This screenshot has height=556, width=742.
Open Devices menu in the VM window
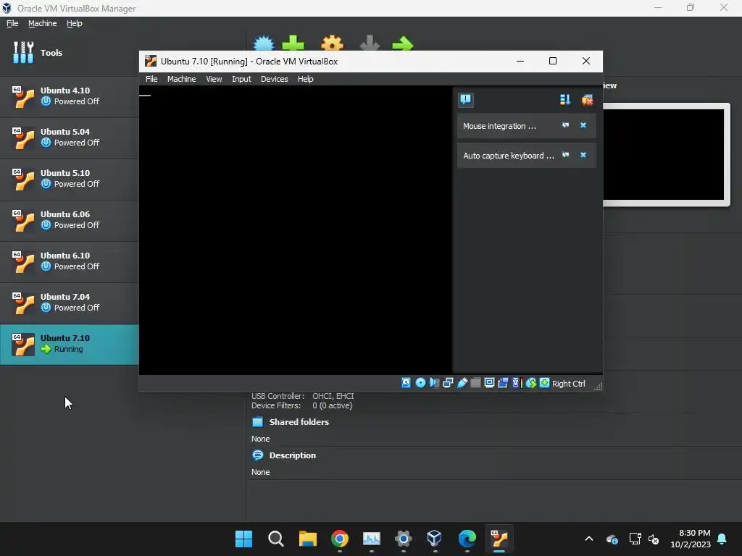tap(274, 79)
